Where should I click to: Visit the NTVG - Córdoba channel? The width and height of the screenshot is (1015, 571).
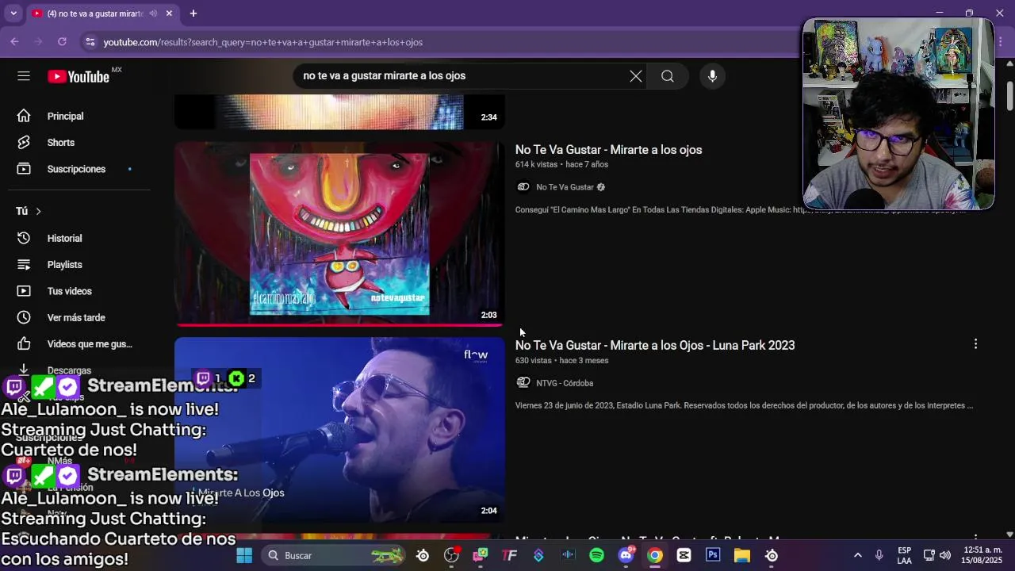click(565, 383)
